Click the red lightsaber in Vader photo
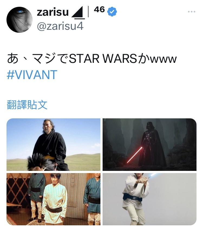This screenshot has width=203, height=234. pos(135,155)
